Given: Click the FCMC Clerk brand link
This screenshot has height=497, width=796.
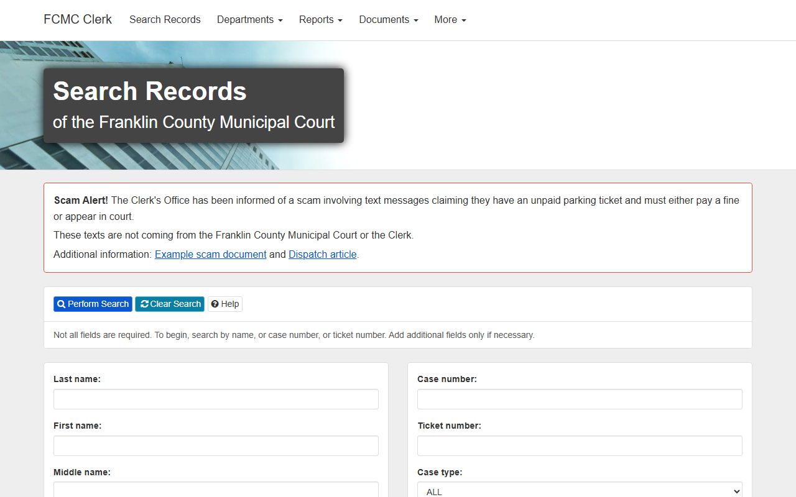Looking at the screenshot, I should [78, 20].
